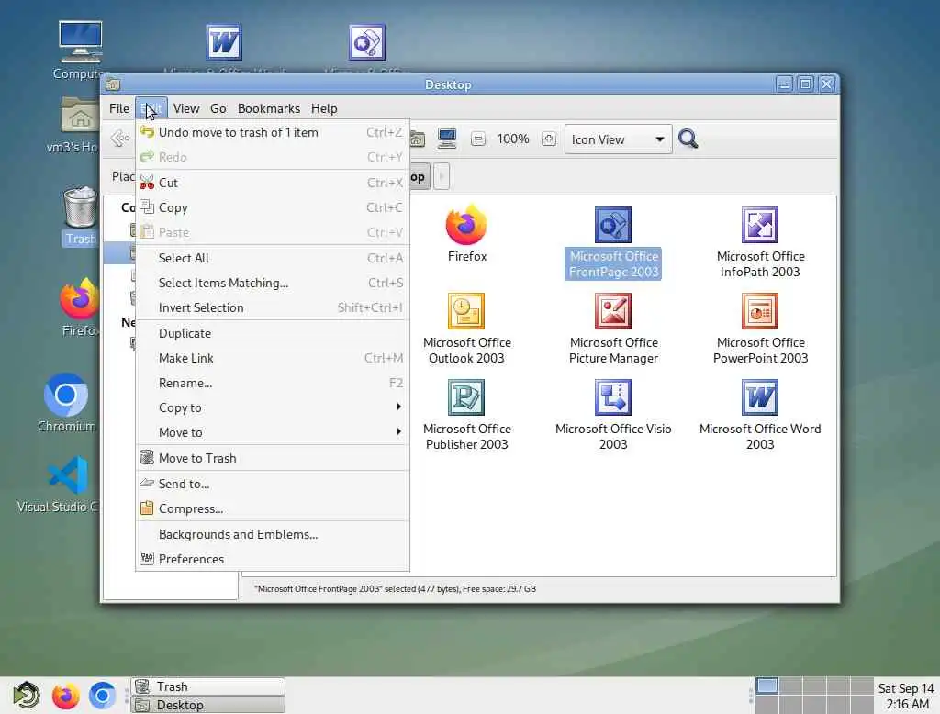
Task: Choose Cut from the Edit menu
Action: 273,183
